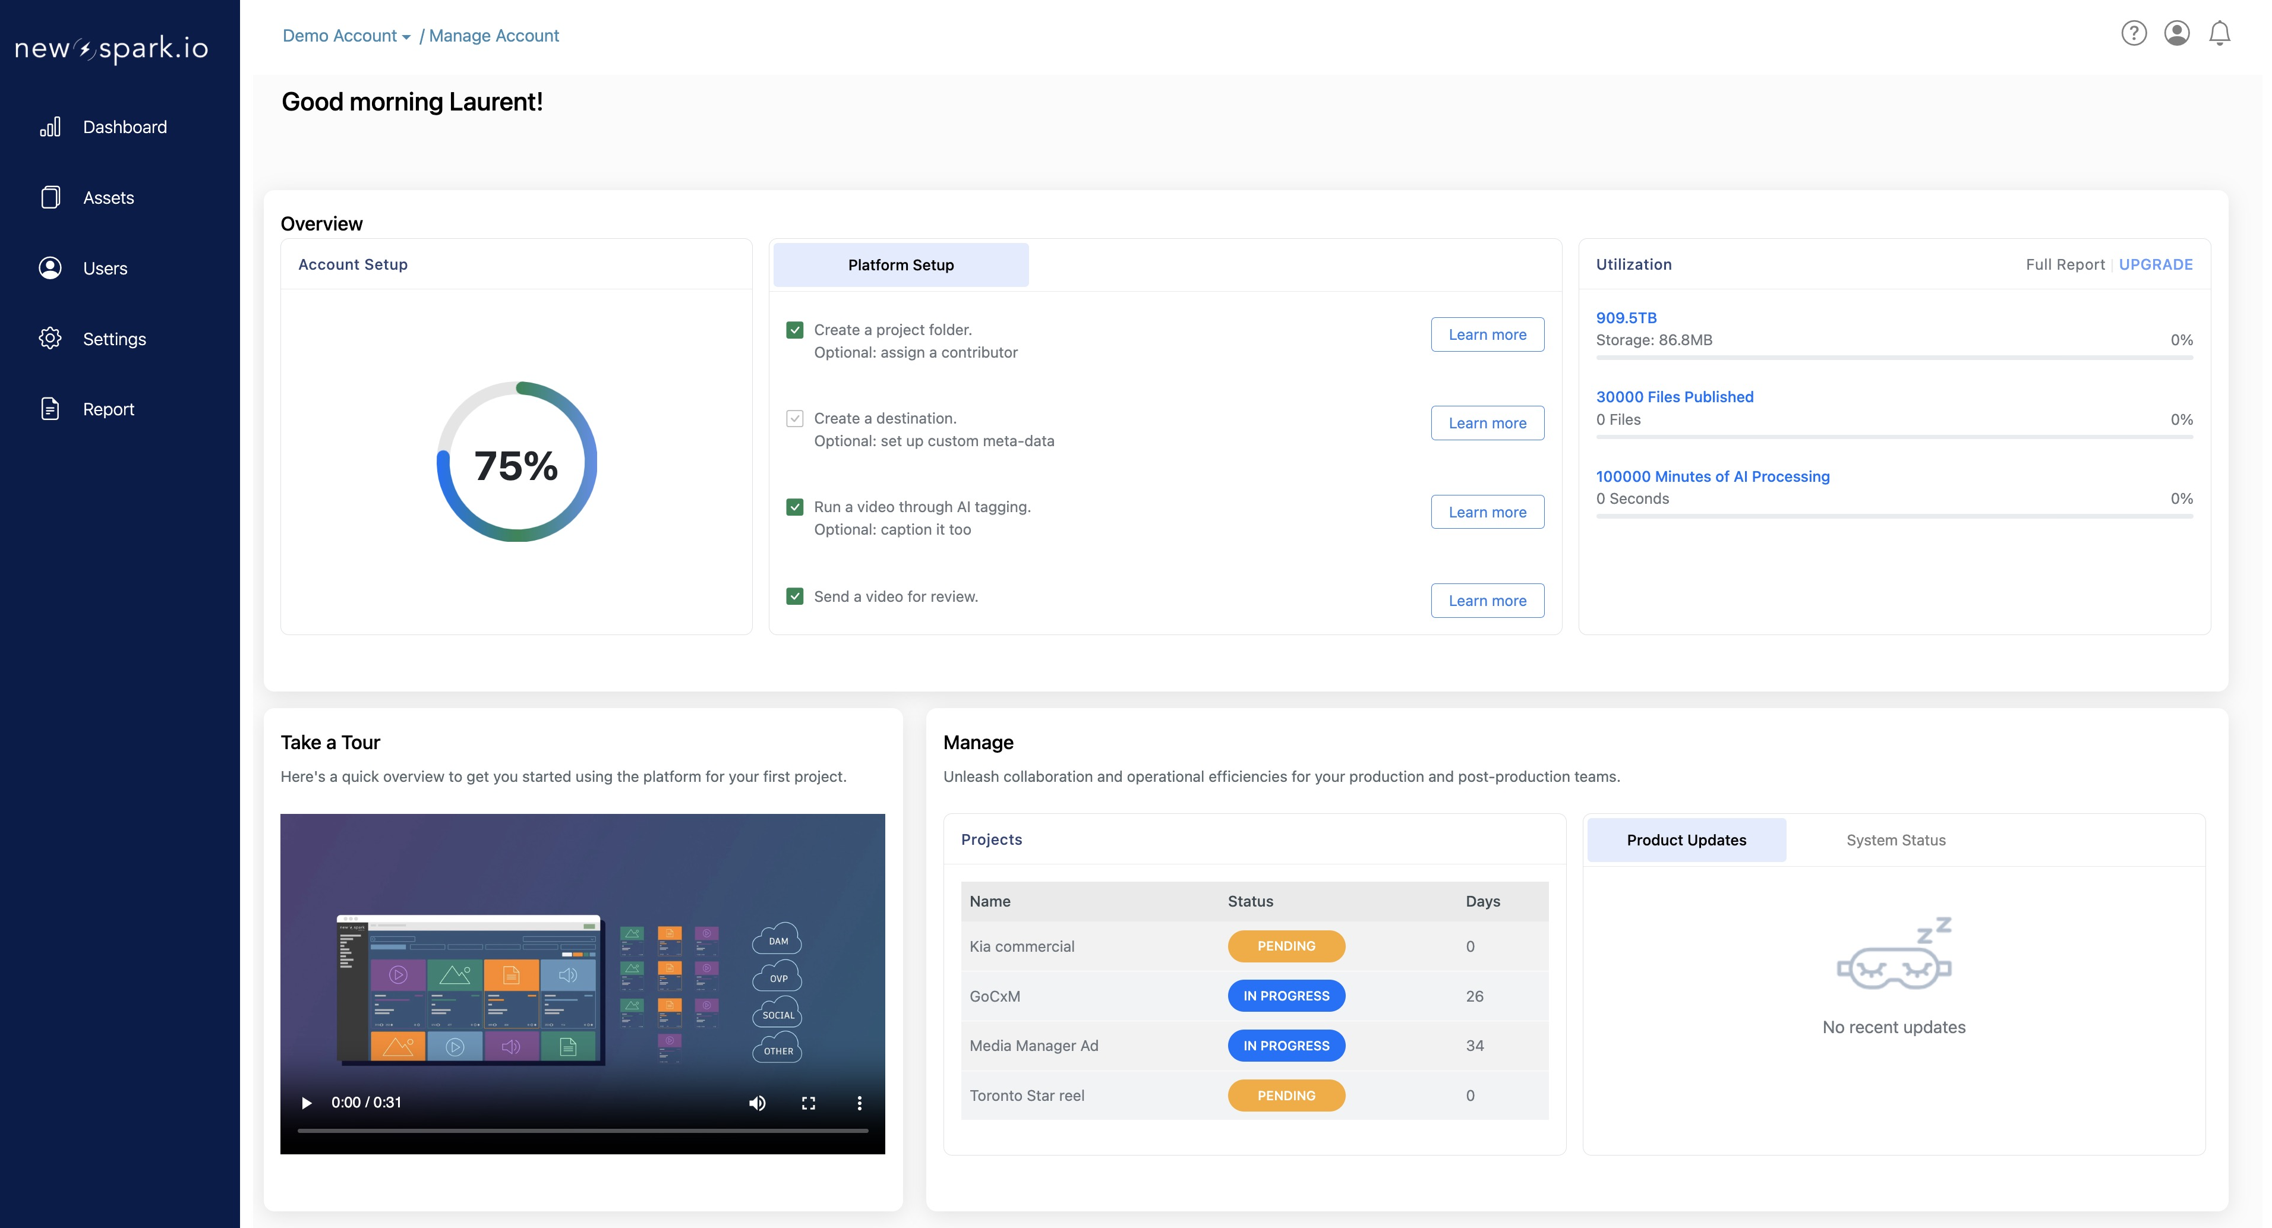Check 'Create a destination'
Image resolution: width=2272 pixels, height=1228 pixels.
(795, 417)
